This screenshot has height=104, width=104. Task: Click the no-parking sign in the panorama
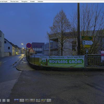[x=29, y=45]
